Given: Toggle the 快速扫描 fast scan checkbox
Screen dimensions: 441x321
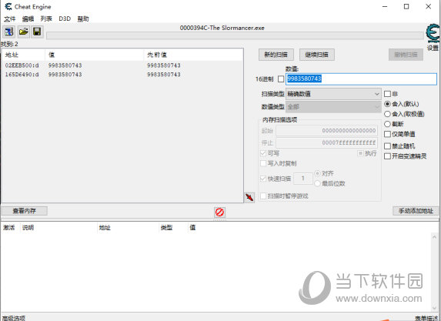Looking at the screenshot, I should (263, 179).
